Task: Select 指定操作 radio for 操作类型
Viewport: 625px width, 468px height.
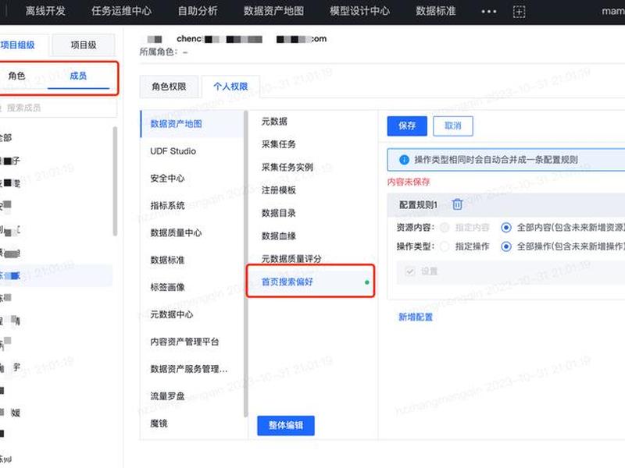Action: [445, 246]
